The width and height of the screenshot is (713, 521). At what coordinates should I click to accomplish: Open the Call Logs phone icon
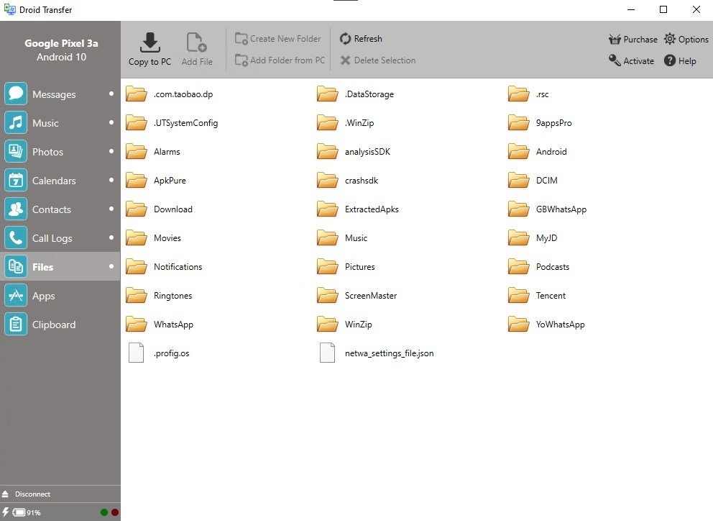(x=16, y=237)
